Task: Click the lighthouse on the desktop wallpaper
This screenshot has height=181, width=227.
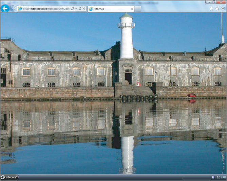Action: click(127, 37)
